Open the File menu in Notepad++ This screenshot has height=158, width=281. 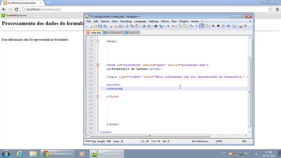click(89, 21)
